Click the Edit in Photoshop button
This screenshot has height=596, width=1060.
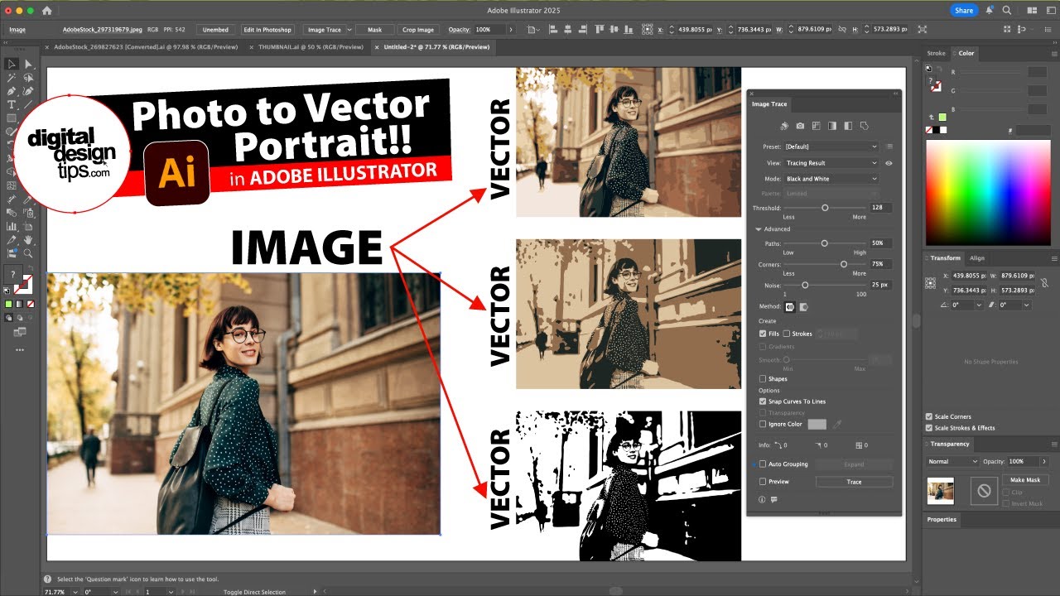[x=267, y=30]
